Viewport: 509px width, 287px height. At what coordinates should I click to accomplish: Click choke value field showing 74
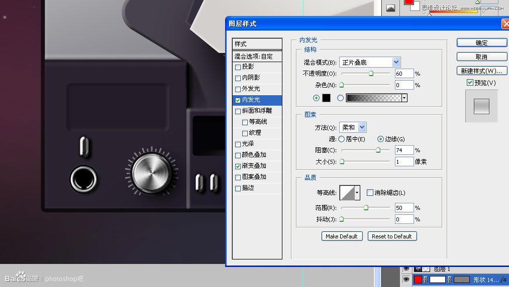tap(404, 150)
